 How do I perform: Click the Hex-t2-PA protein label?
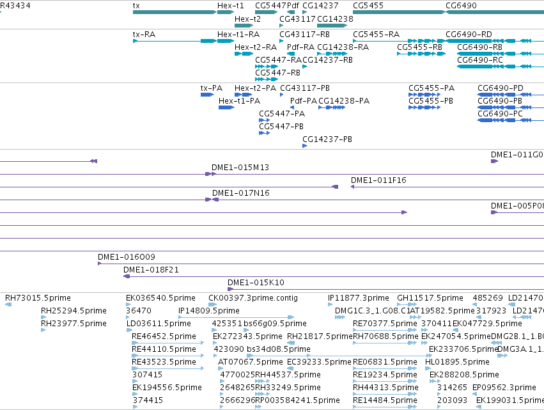click(x=255, y=88)
